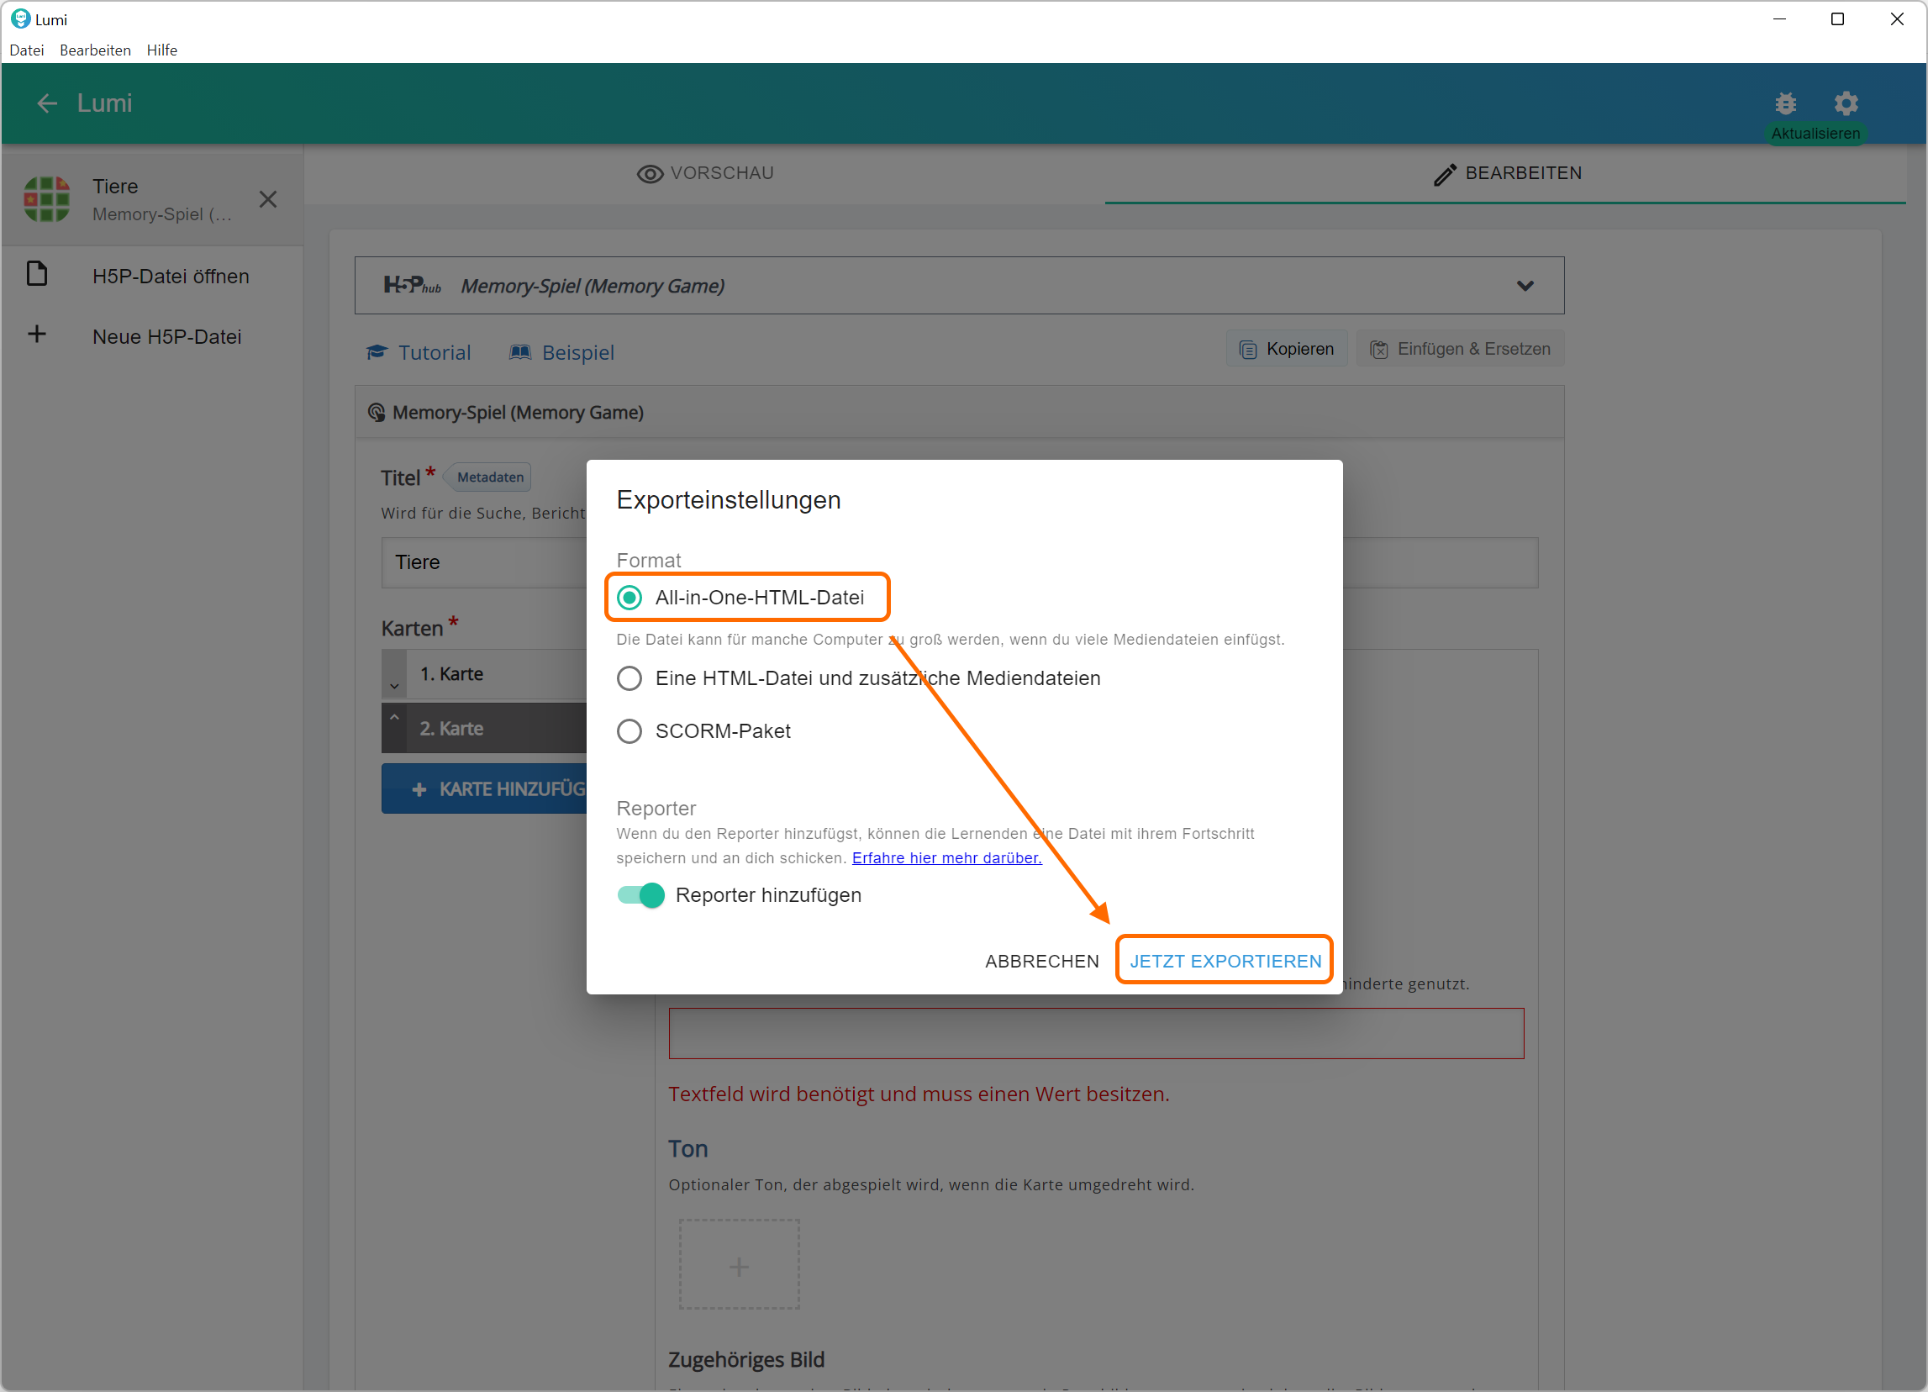Click the H5P-Datei öffnen file icon
This screenshot has width=1928, height=1392.
(x=36, y=275)
